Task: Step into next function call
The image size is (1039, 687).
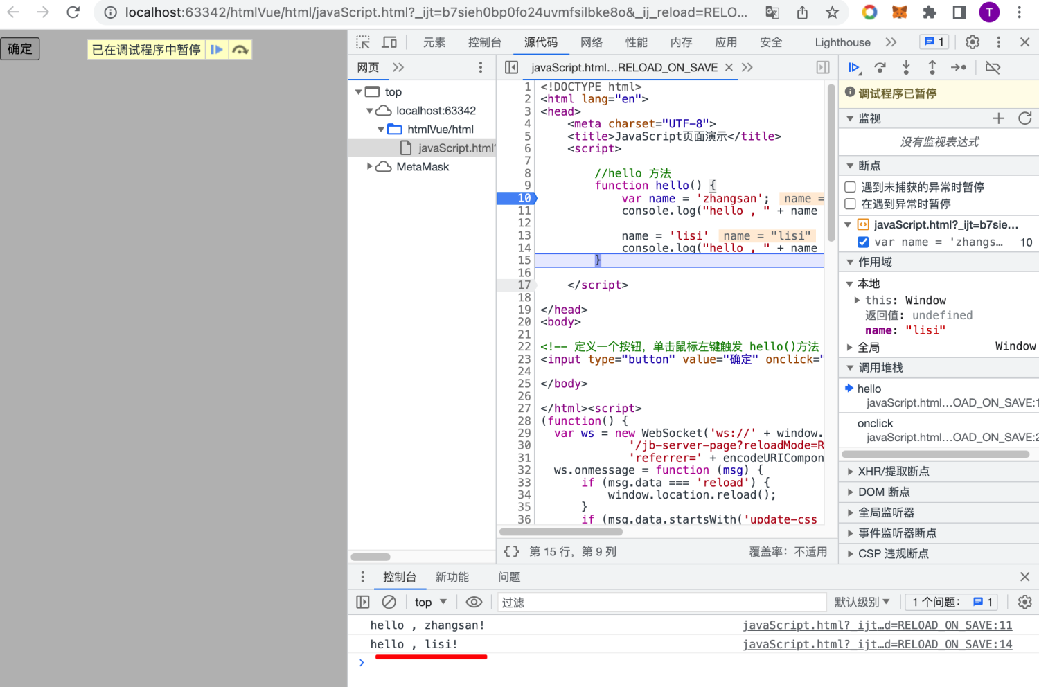Action: (906, 67)
